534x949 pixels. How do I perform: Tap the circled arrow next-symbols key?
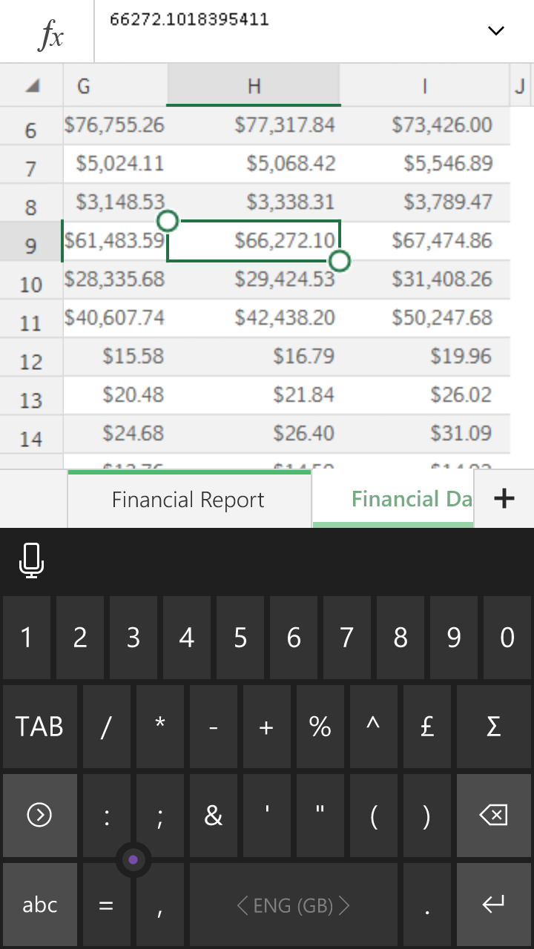click(x=39, y=816)
